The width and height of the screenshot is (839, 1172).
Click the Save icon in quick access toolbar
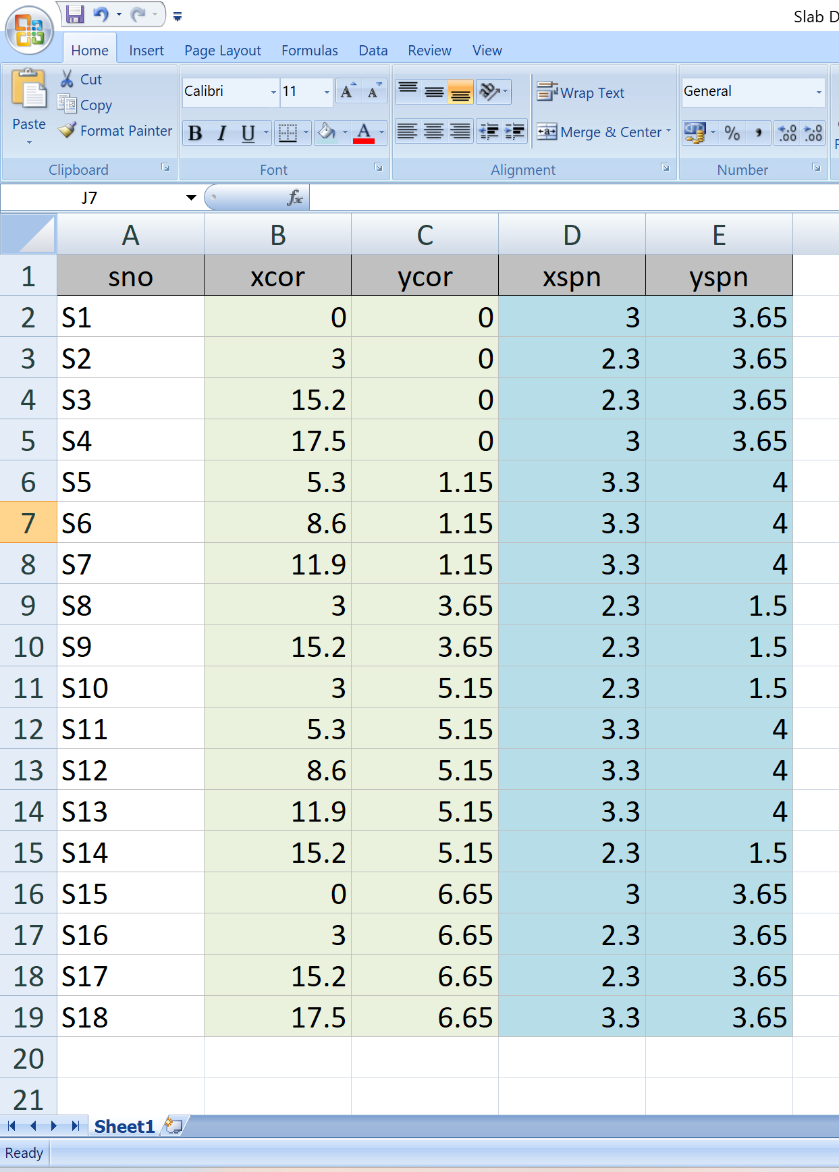click(75, 14)
